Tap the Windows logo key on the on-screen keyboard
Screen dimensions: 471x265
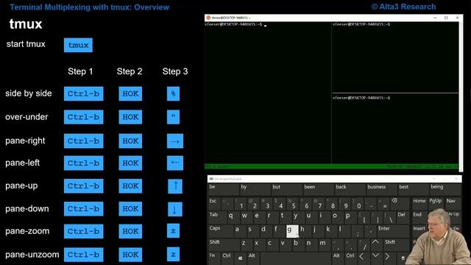[240, 258]
